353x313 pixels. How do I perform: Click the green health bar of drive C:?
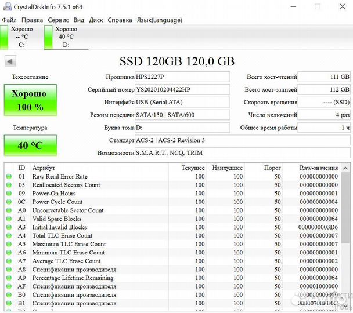[4, 37]
